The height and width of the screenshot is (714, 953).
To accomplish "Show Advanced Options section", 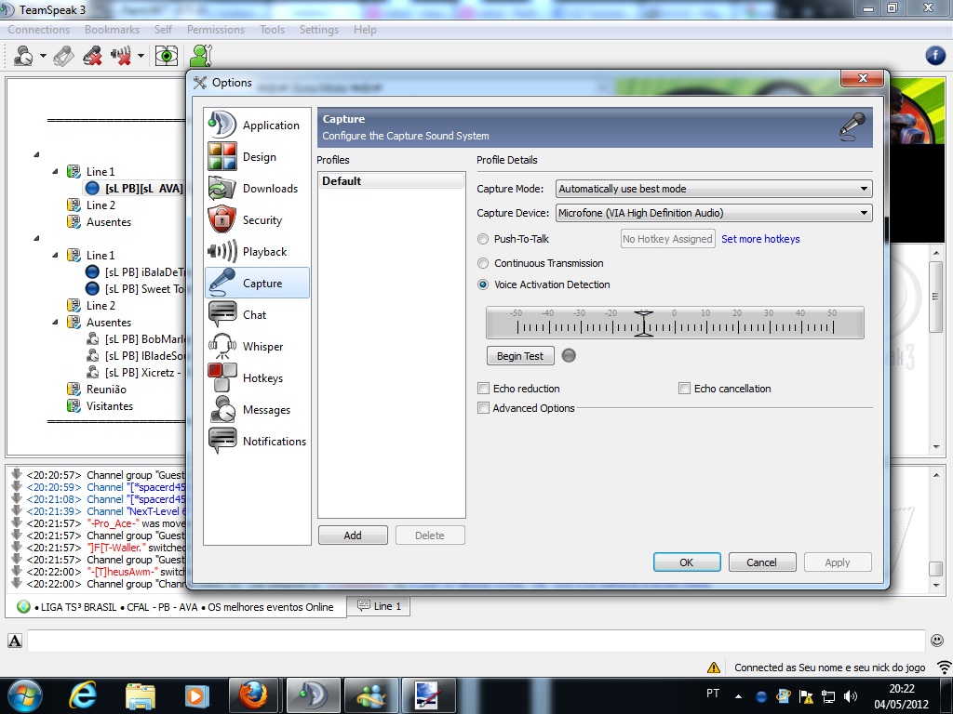I will click(483, 408).
